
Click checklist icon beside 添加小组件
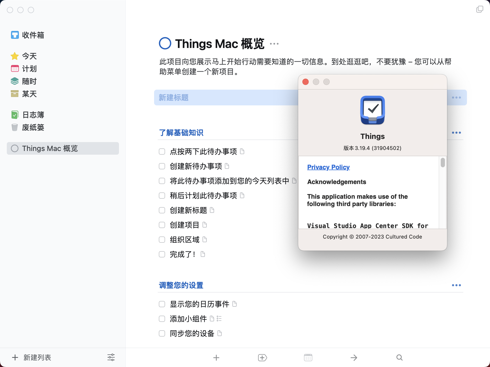point(219,319)
